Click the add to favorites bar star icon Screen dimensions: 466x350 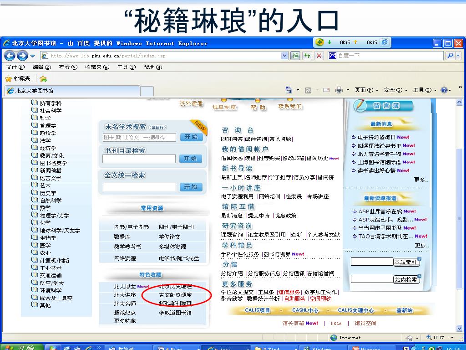pos(43,78)
